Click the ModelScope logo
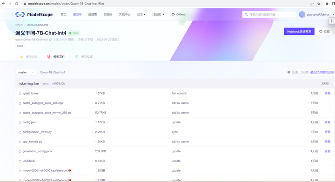This screenshot has width=335, height=182. pyautogui.click(x=34, y=14)
